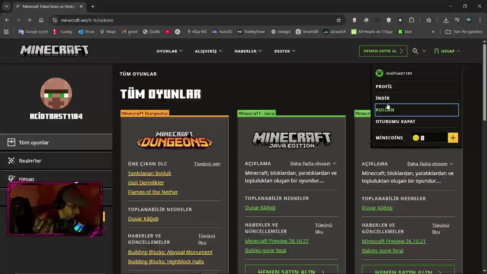Open the tab search dropdown arrow
Image resolution: width=487 pixels, height=274 pixels.
coord(6,6)
